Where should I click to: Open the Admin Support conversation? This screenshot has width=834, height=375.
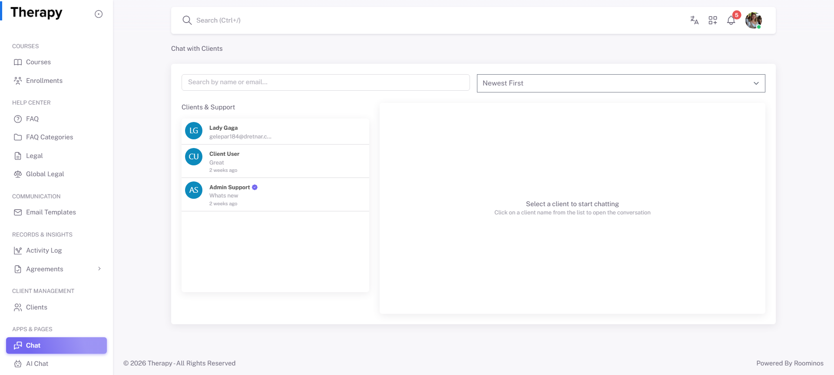coord(275,194)
